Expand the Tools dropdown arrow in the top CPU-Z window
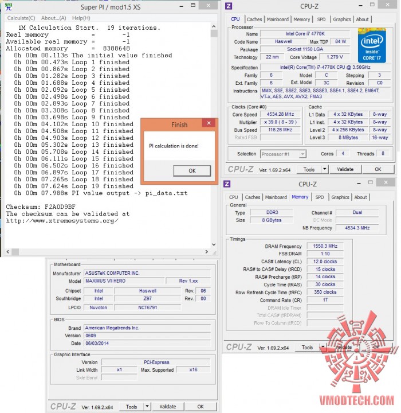The width and height of the screenshot is (401, 413). [325, 169]
